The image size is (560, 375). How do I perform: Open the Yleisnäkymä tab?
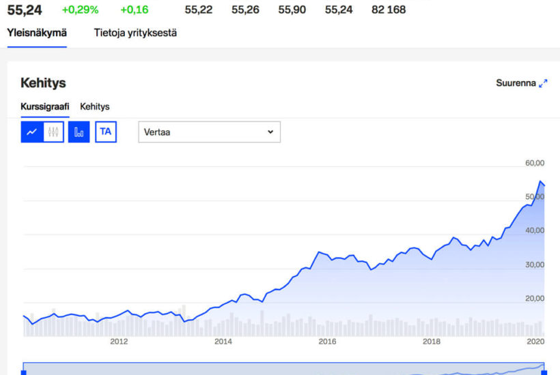point(37,33)
